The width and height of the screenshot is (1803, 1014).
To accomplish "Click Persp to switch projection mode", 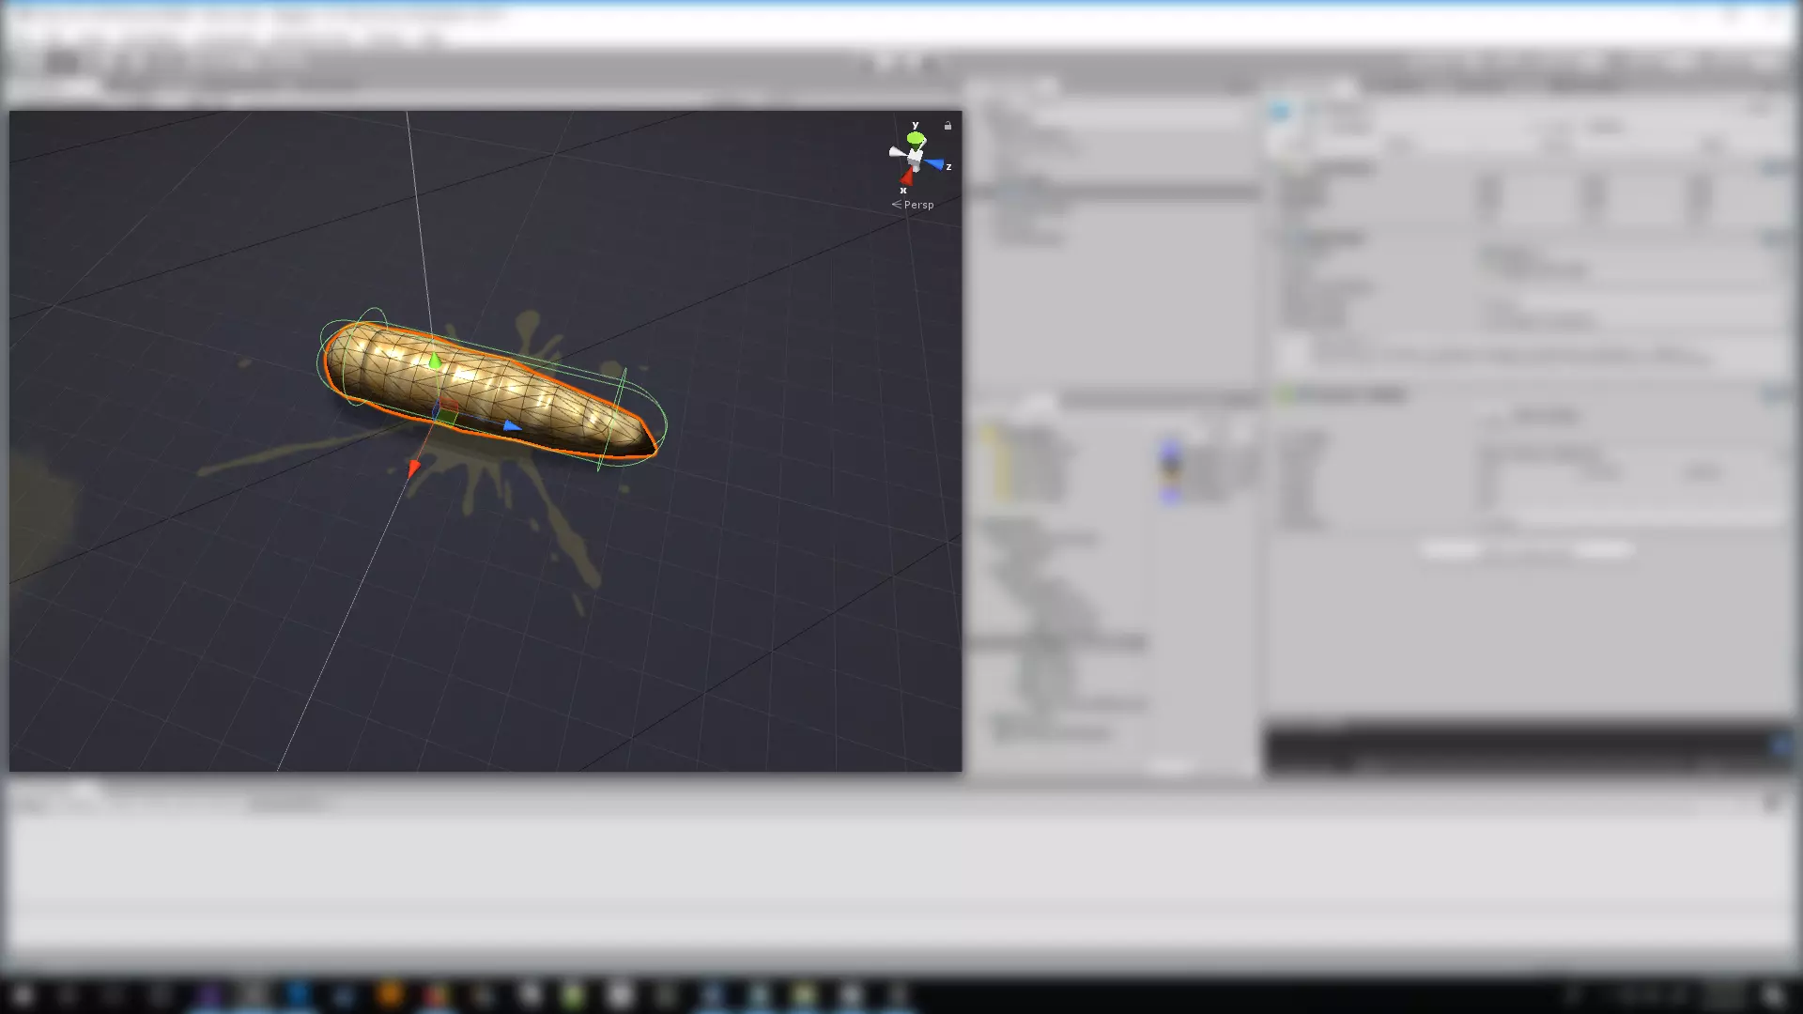I will point(916,204).
